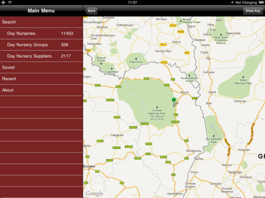
Task: Tap the battery status icon
Action: tap(261, 2)
